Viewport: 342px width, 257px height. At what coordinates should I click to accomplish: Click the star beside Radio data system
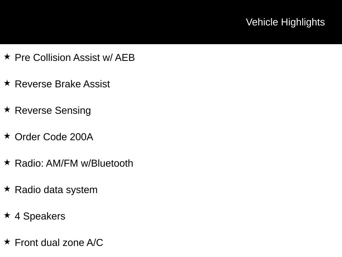coord(7,189)
